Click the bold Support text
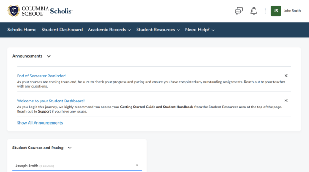This screenshot has height=172, width=309. click(44, 111)
